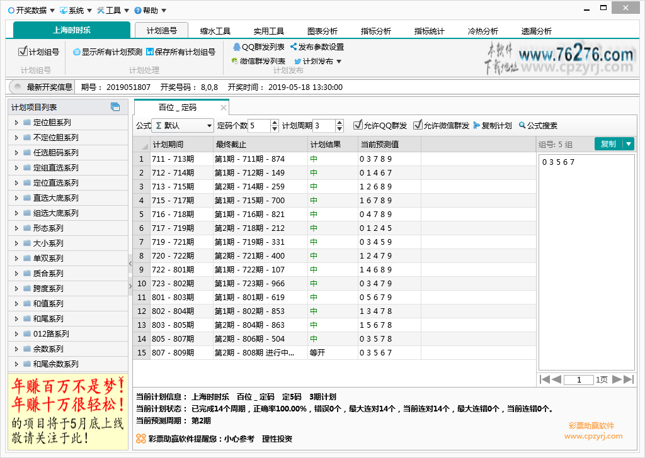Go to last page of groups
The width and height of the screenshot is (645, 458).
pyautogui.click(x=629, y=379)
